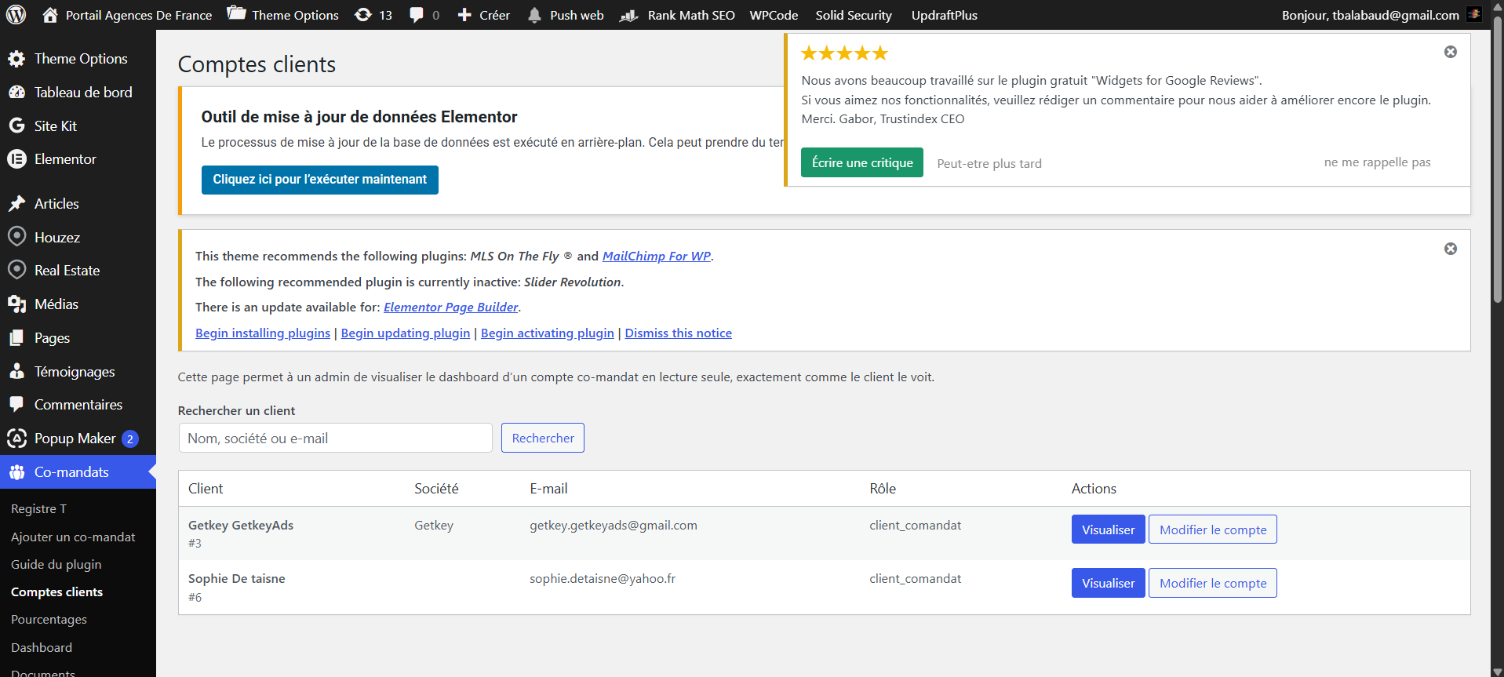Click Modifier le compte for Getkey GetkeyAds
The image size is (1504, 677).
coord(1213,530)
